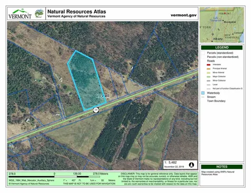Screen dimensions: 251x193
Task: Click the 139.00 scale bar label
Action: (77, 174)
